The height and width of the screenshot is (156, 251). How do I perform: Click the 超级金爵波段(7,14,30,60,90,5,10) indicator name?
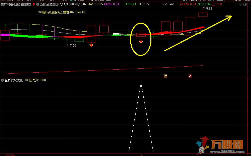pos(63,4)
